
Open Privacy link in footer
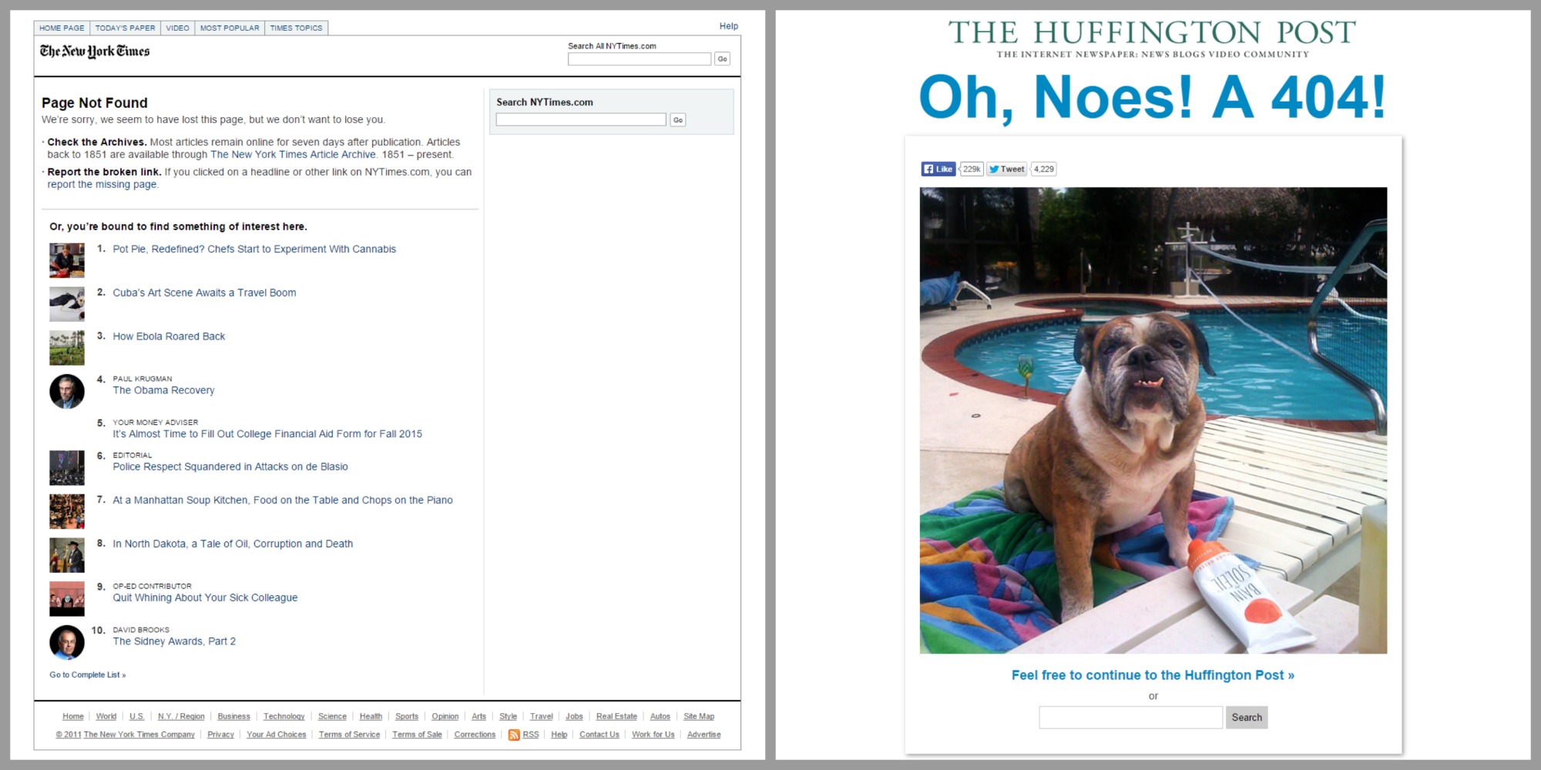point(220,735)
